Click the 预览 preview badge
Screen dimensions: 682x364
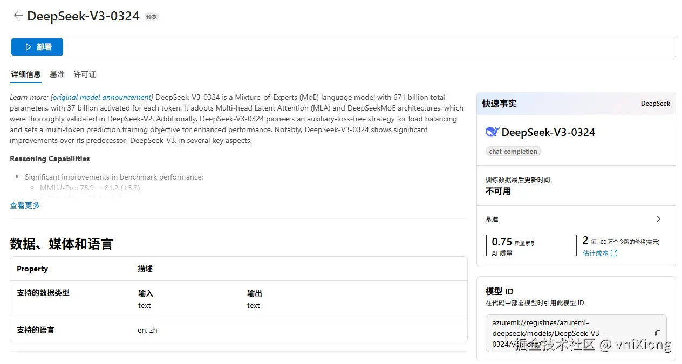152,17
